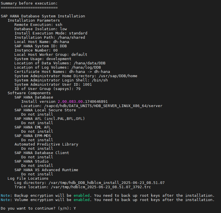Select 'SAP HANA Database System Installation' line
The width and height of the screenshot is (221, 213).
click(x=43, y=16)
